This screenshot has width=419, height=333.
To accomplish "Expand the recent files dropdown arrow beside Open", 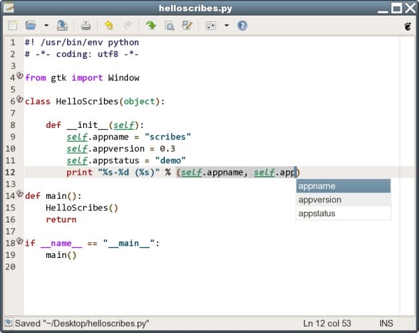I will [x=46, y=25].
